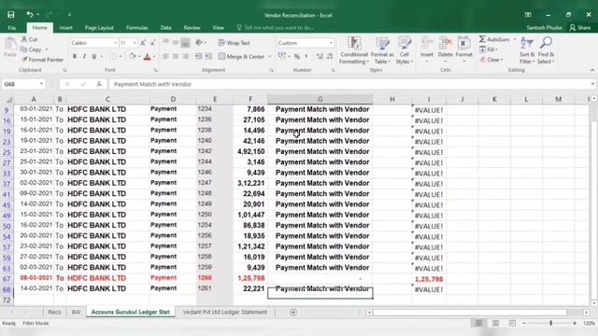Image resolution: width=598 pixels, height=336 pixels.
Task: Open Find & Select magnifier menu
Action: tap(546, 50)
